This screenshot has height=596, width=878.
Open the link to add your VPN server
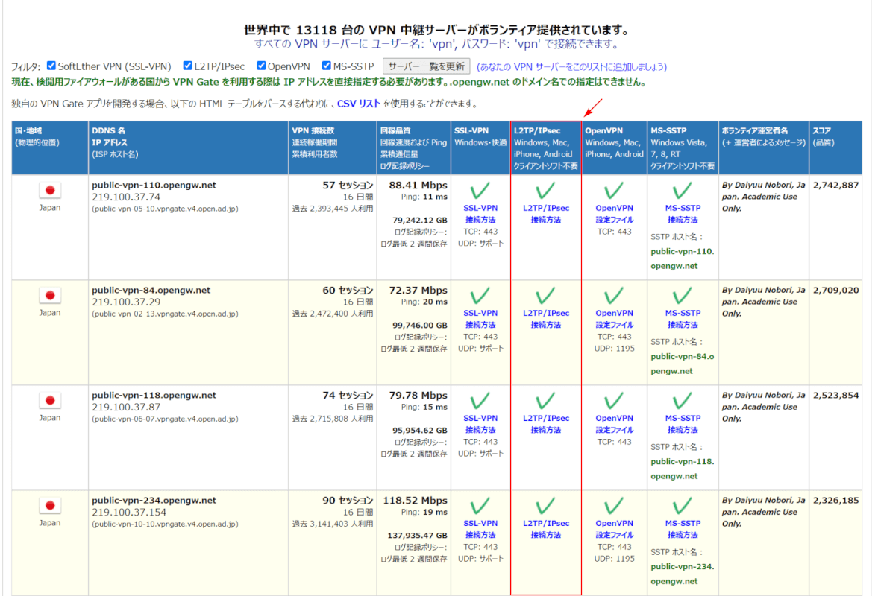click(x=571, y=67)
